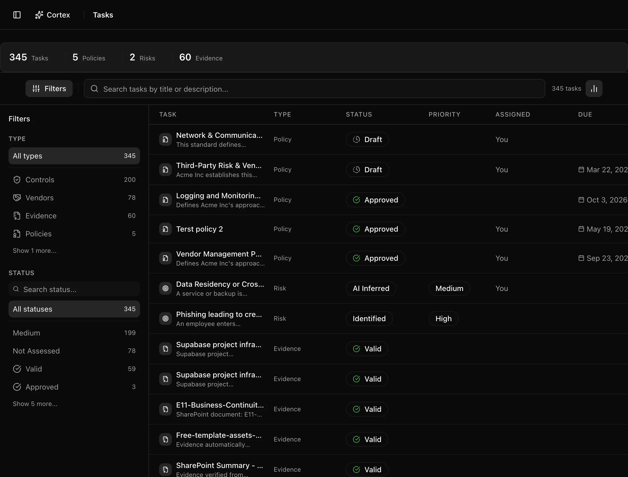The image size is (628, 477).
Task: Click the calendar icon next to Mar 22 date
Action: click(x=581, y=170)
